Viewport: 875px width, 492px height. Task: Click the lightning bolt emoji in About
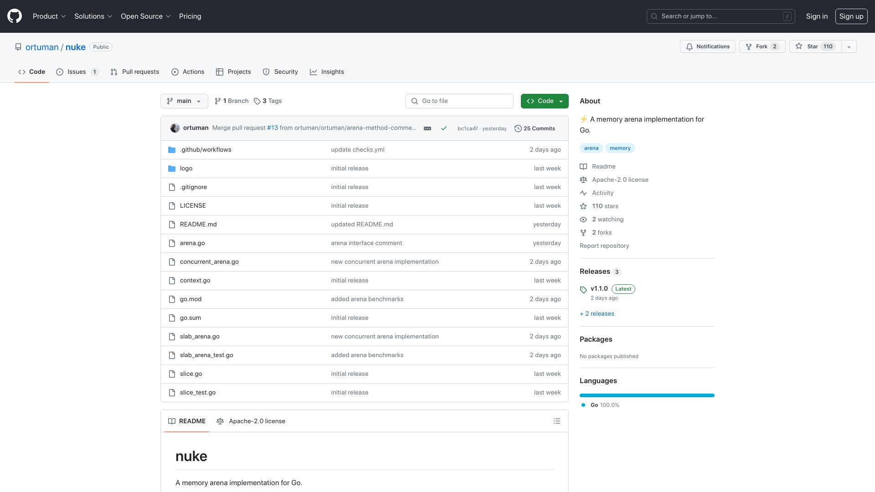click(584, 119)
